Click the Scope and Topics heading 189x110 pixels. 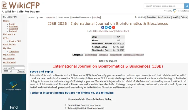42,72
